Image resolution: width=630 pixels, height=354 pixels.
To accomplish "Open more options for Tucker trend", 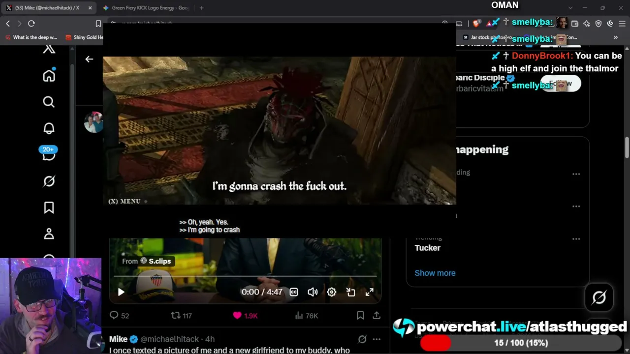I will [576, 239].
